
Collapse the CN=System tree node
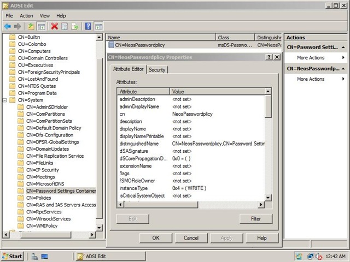pos(5,100)
